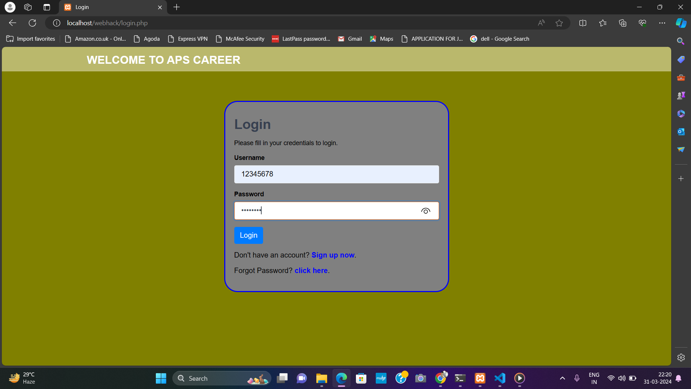The image size is (691, 389).
Task: Open Edge Shopping from the sidebar
Action: [x=681, y=59]
